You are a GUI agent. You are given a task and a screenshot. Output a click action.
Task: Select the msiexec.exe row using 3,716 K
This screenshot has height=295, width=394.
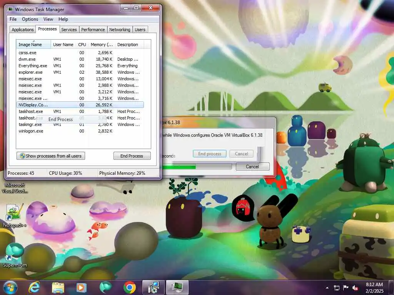click(x=80, y=98)
